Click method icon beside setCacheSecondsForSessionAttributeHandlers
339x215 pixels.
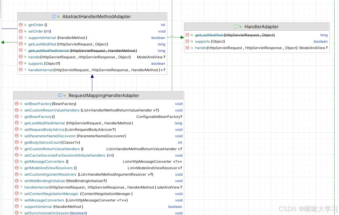17,155
